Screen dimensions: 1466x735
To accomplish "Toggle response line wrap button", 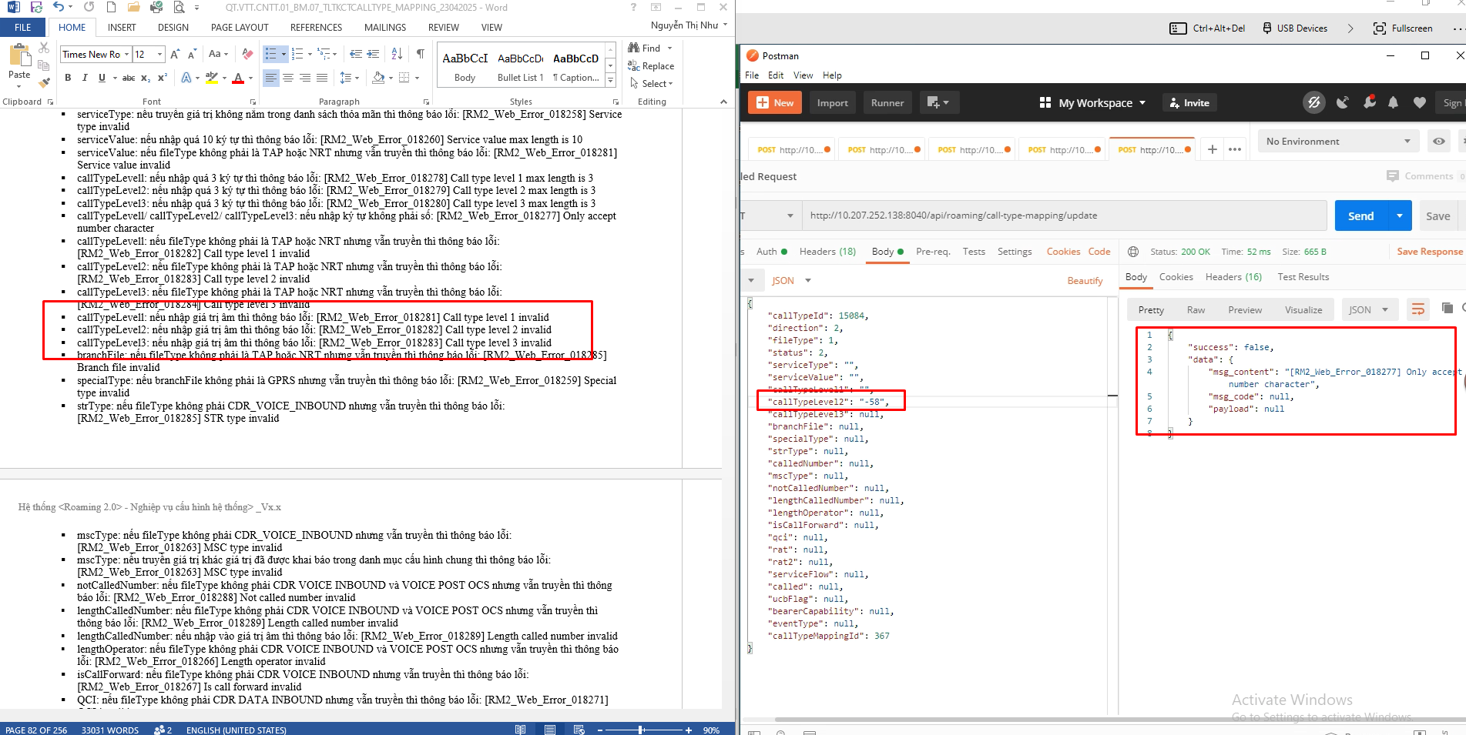I will 1417,309.
